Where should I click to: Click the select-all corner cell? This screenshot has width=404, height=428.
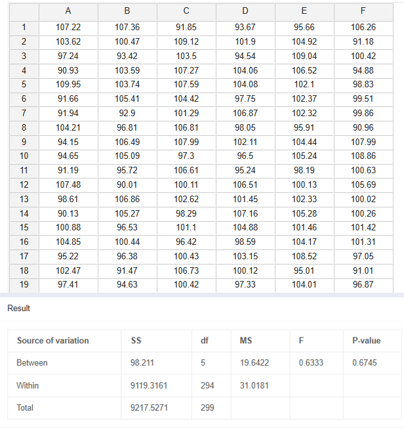coord(24,11)
